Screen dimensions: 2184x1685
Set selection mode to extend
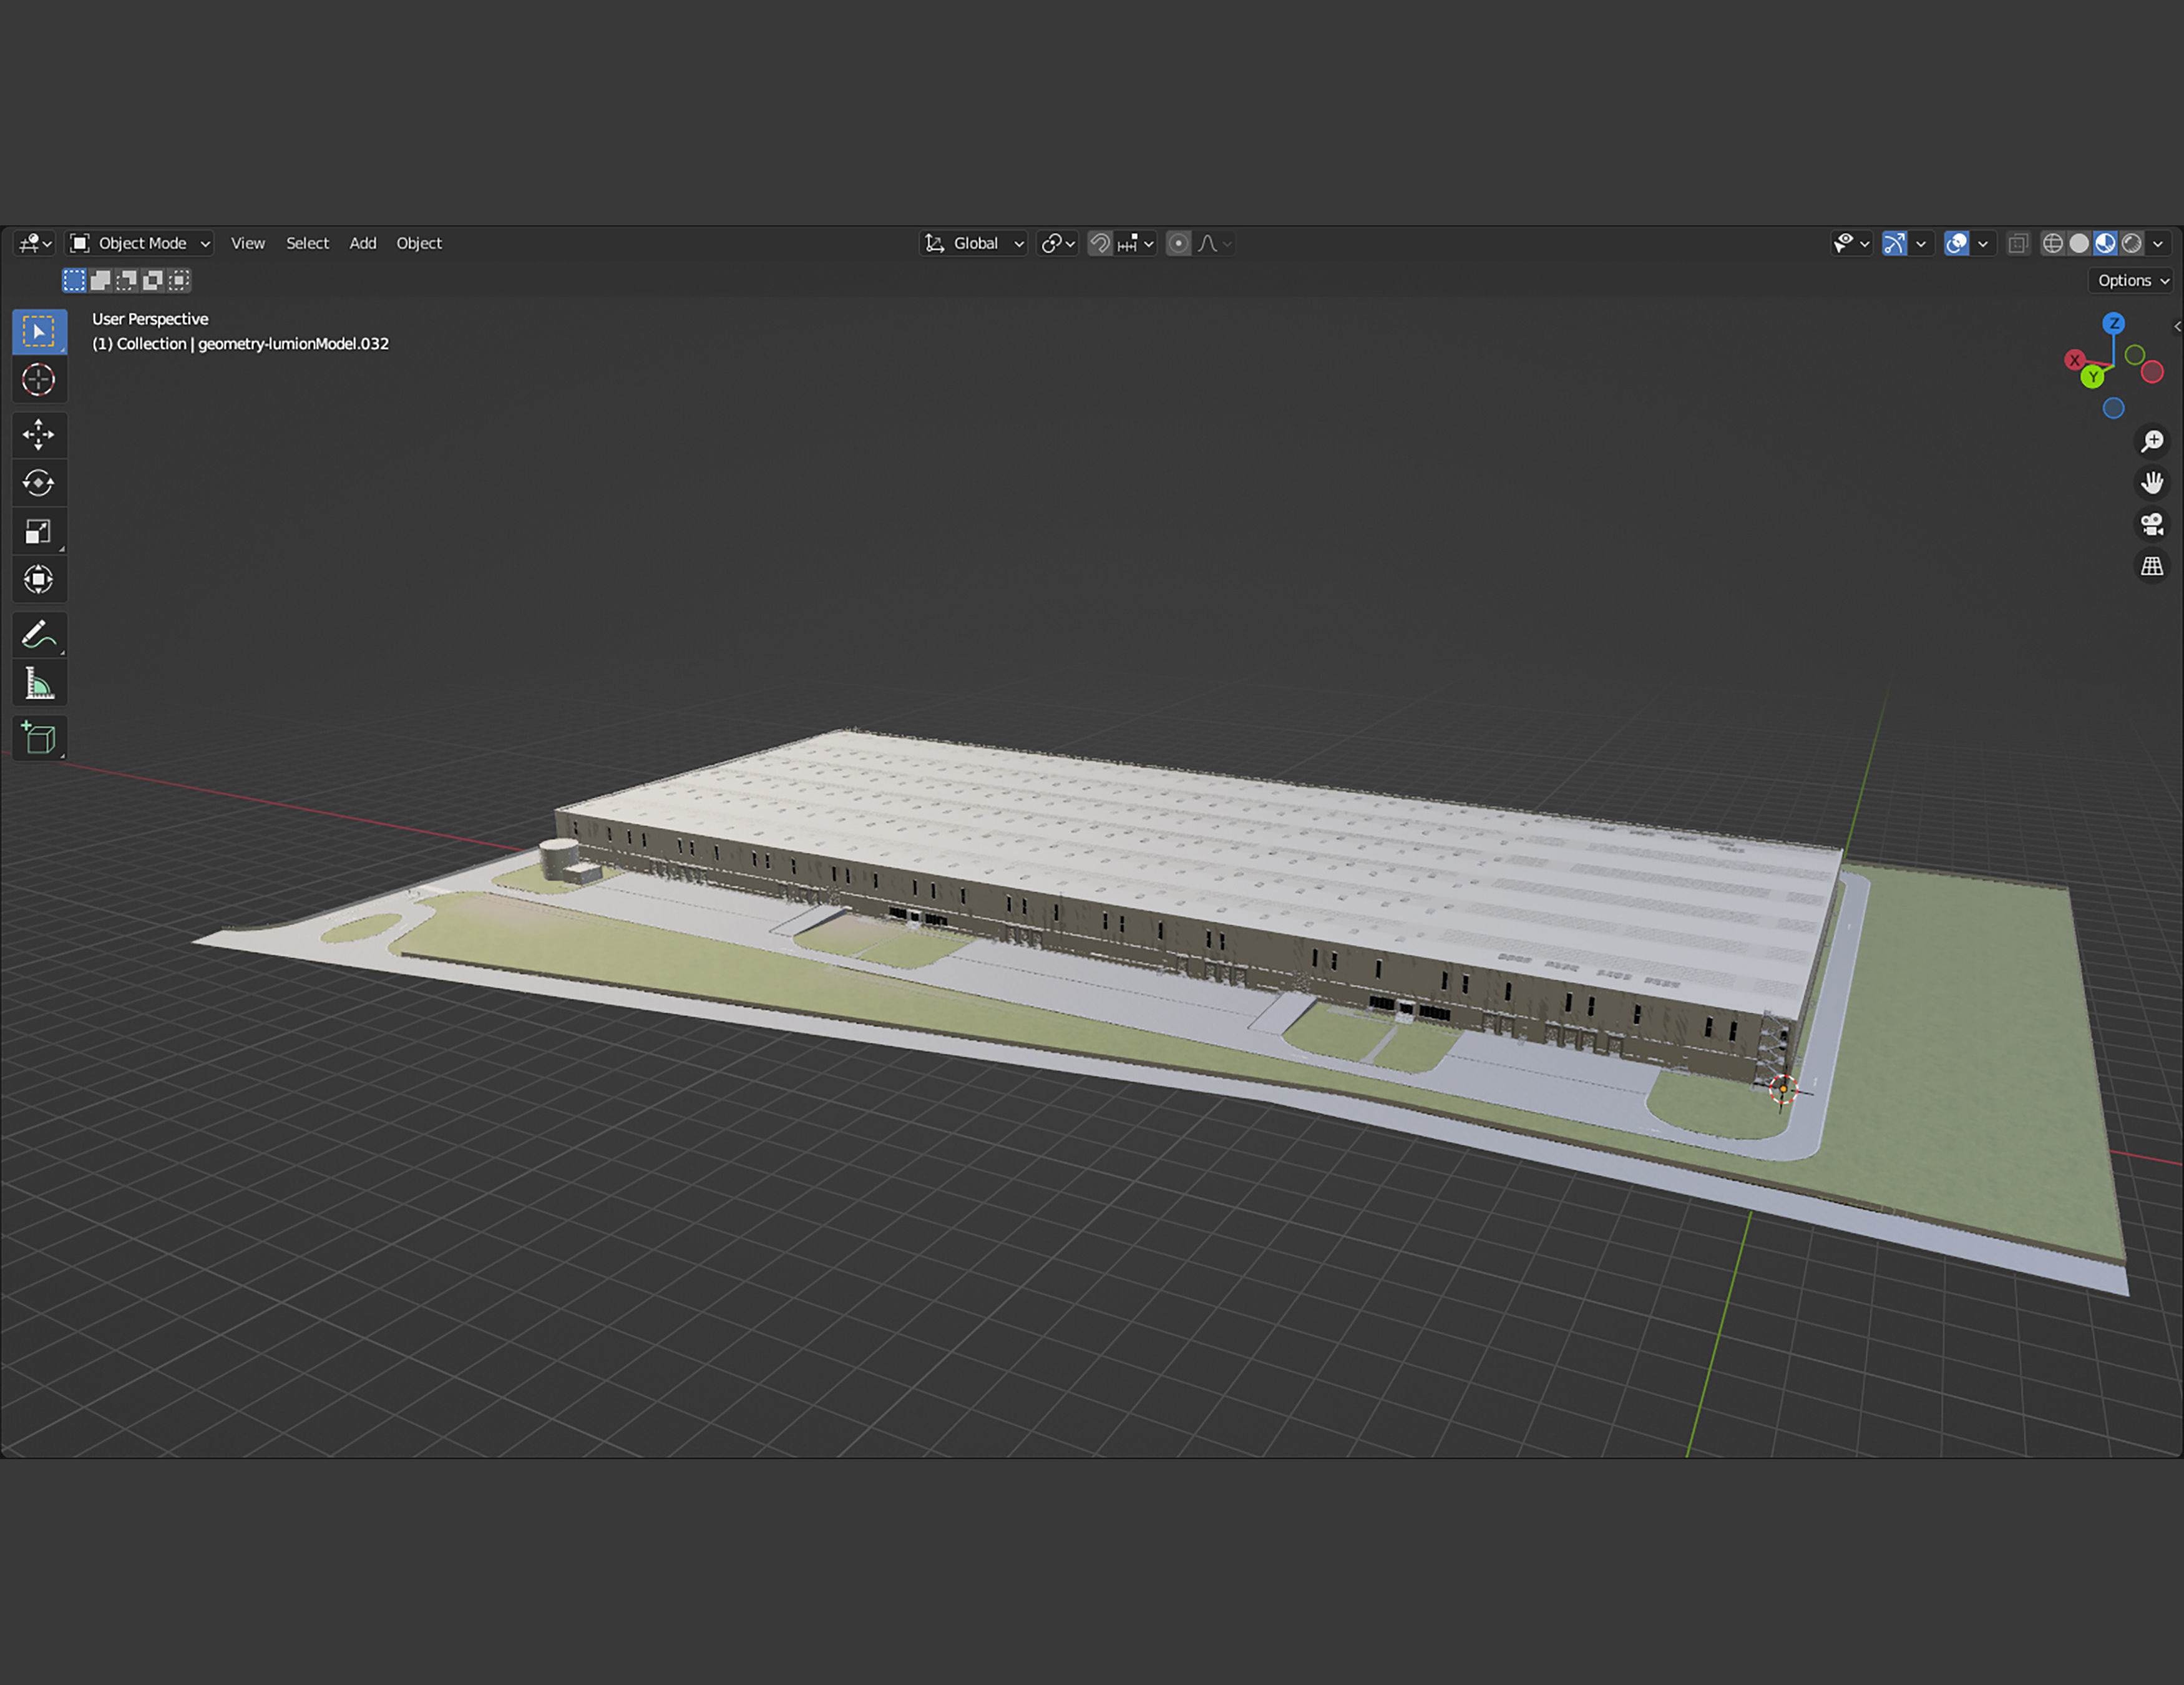[x=100, y=280]
